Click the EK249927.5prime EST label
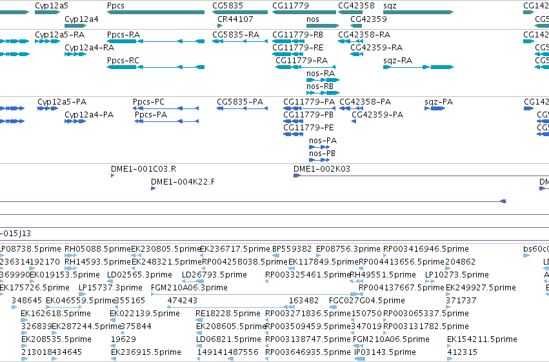This screenshot has width=549, height=362. (481, 288)
